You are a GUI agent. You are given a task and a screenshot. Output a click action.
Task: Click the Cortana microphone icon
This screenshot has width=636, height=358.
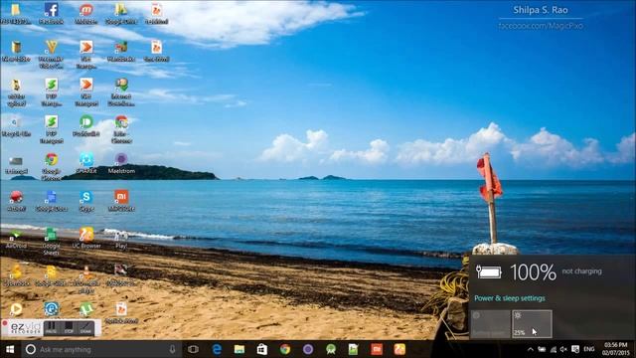pos(172,349)
